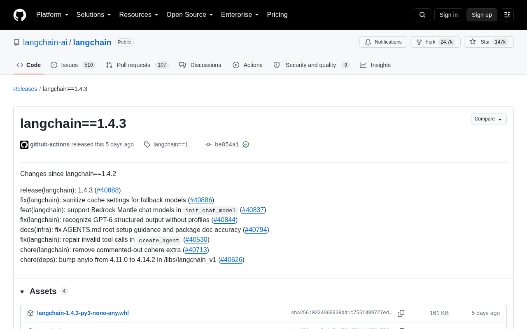The height and width of the screenshot is (329, 527).
Task: Open the search magnifier button
Action: [x=422, y=15]
